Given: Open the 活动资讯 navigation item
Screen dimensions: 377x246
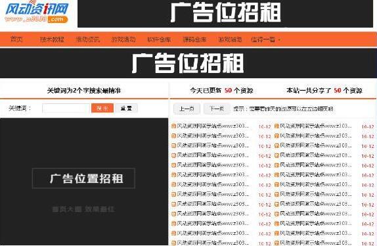Looking at the screenshot, I should (88, 39).
